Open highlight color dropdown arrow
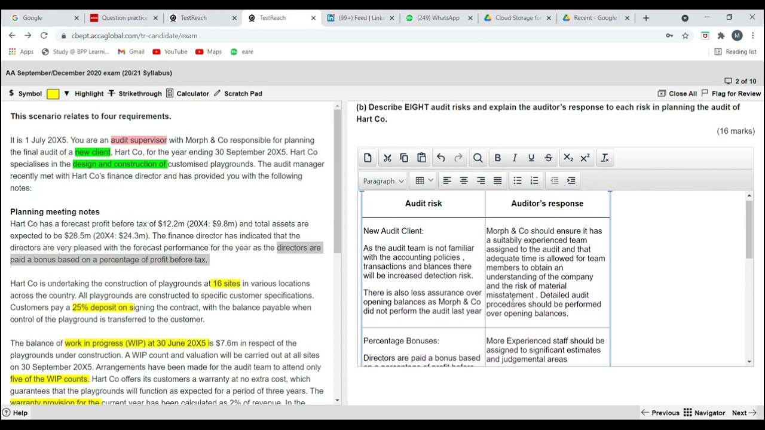This screenshot has height=430, width=765. (x=66, y=94)
